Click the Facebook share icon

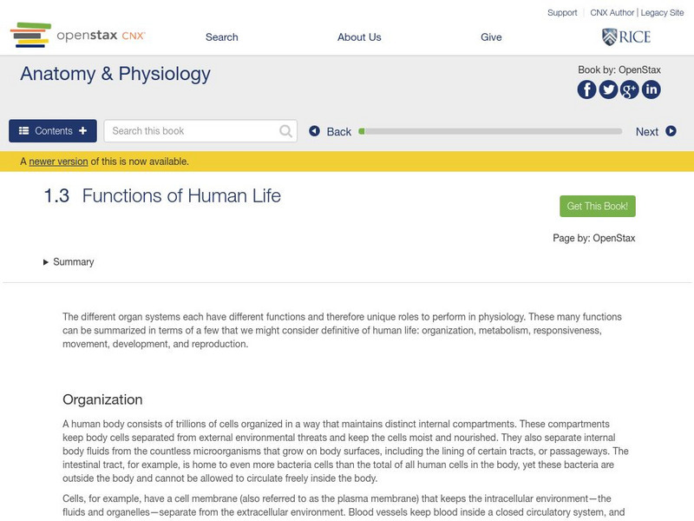point(587,89)
